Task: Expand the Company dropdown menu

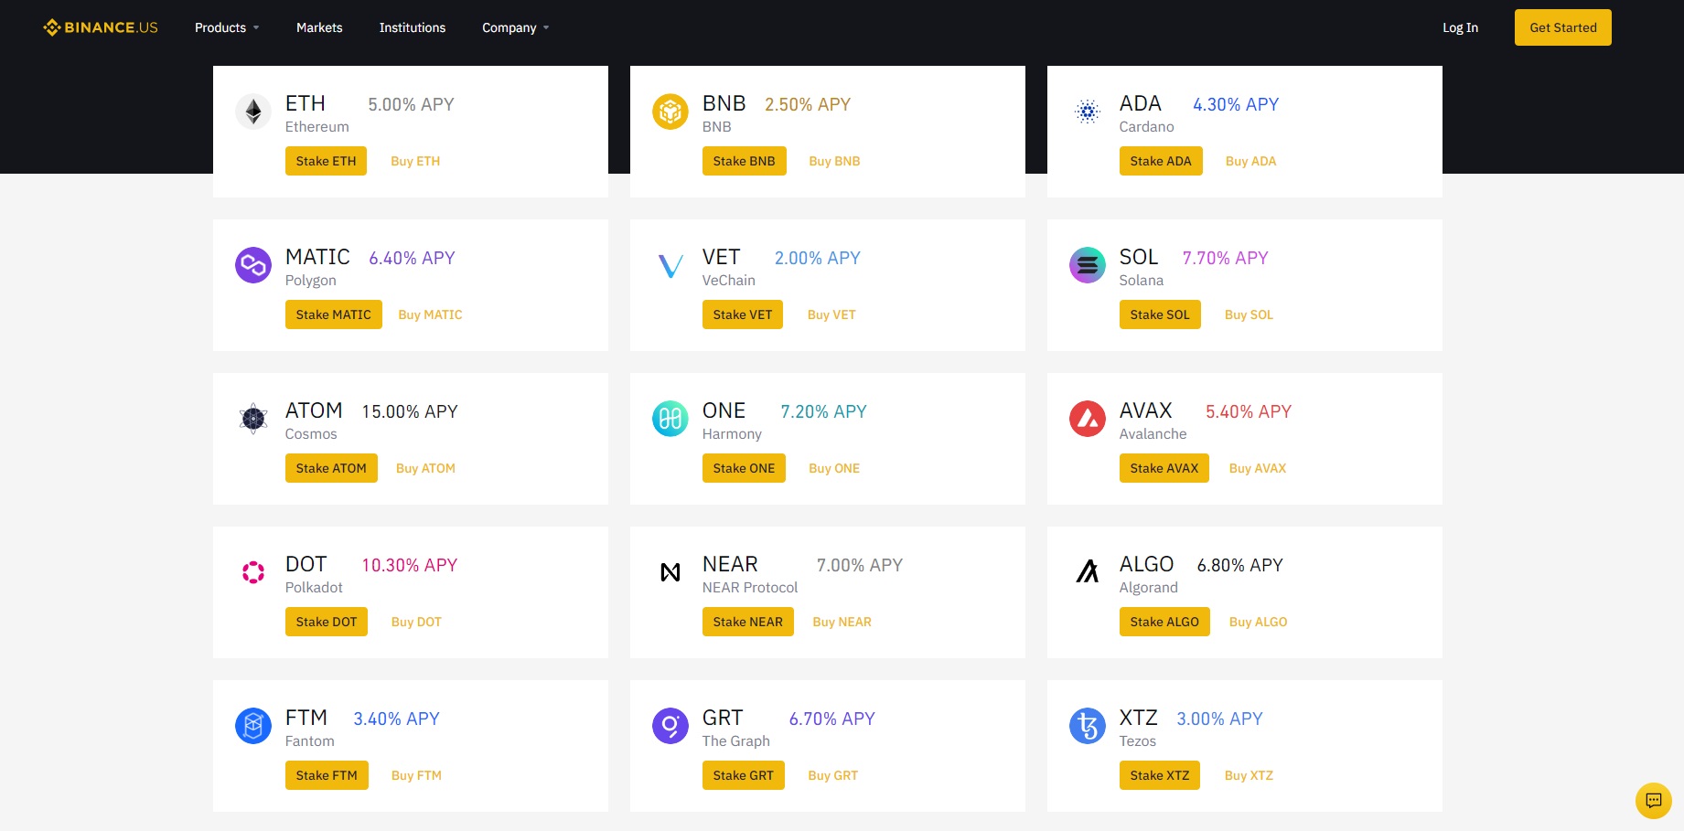Action: point(516,27)
